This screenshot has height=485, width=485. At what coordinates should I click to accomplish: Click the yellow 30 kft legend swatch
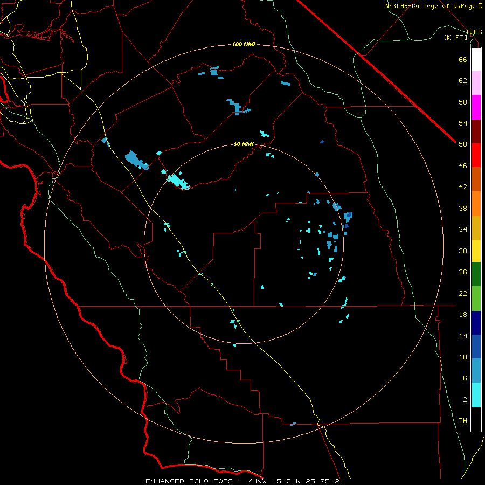476,251
